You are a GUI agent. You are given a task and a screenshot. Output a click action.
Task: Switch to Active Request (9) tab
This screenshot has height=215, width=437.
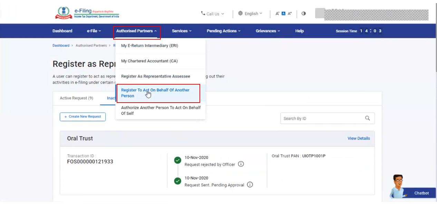tap(76, 98)
